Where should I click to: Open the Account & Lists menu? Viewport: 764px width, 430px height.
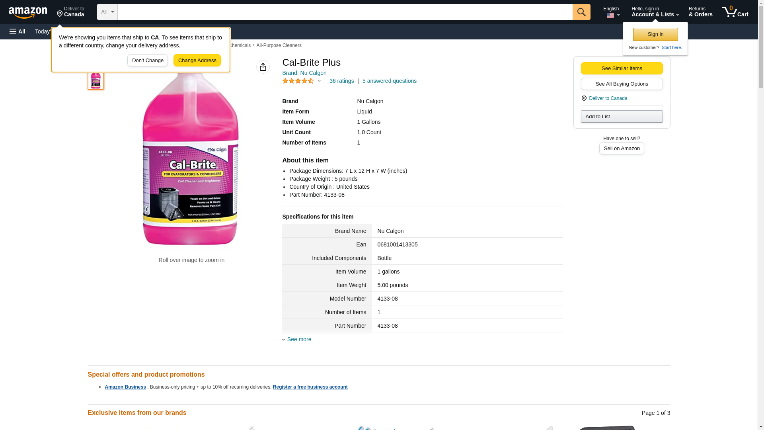click(655, 12)
